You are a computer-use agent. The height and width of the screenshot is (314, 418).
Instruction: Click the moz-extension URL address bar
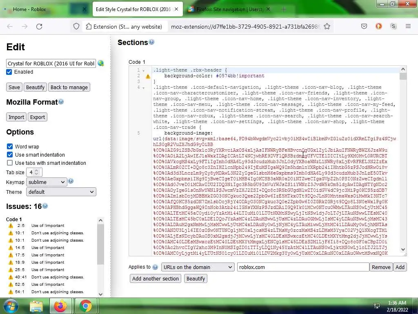point(245,27)
